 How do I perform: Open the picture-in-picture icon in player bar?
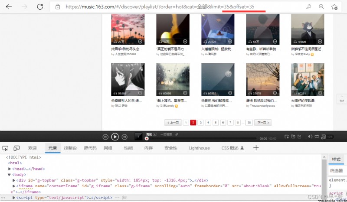pyautogui.click(x=287, y=137)
